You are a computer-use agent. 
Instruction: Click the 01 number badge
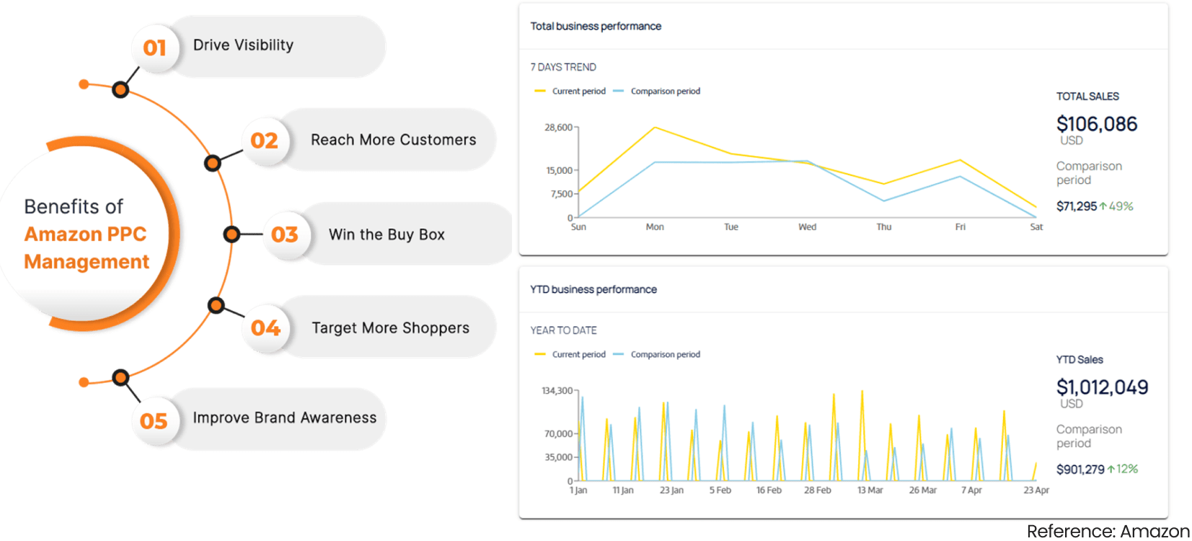point(155,48)
